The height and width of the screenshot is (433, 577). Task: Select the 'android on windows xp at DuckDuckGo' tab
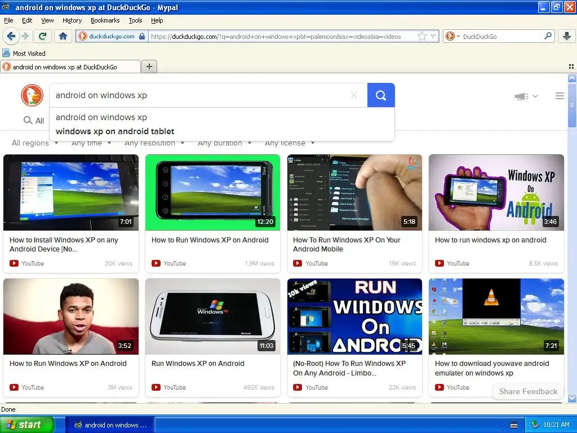pyautogui.click(x=70, y=67)
